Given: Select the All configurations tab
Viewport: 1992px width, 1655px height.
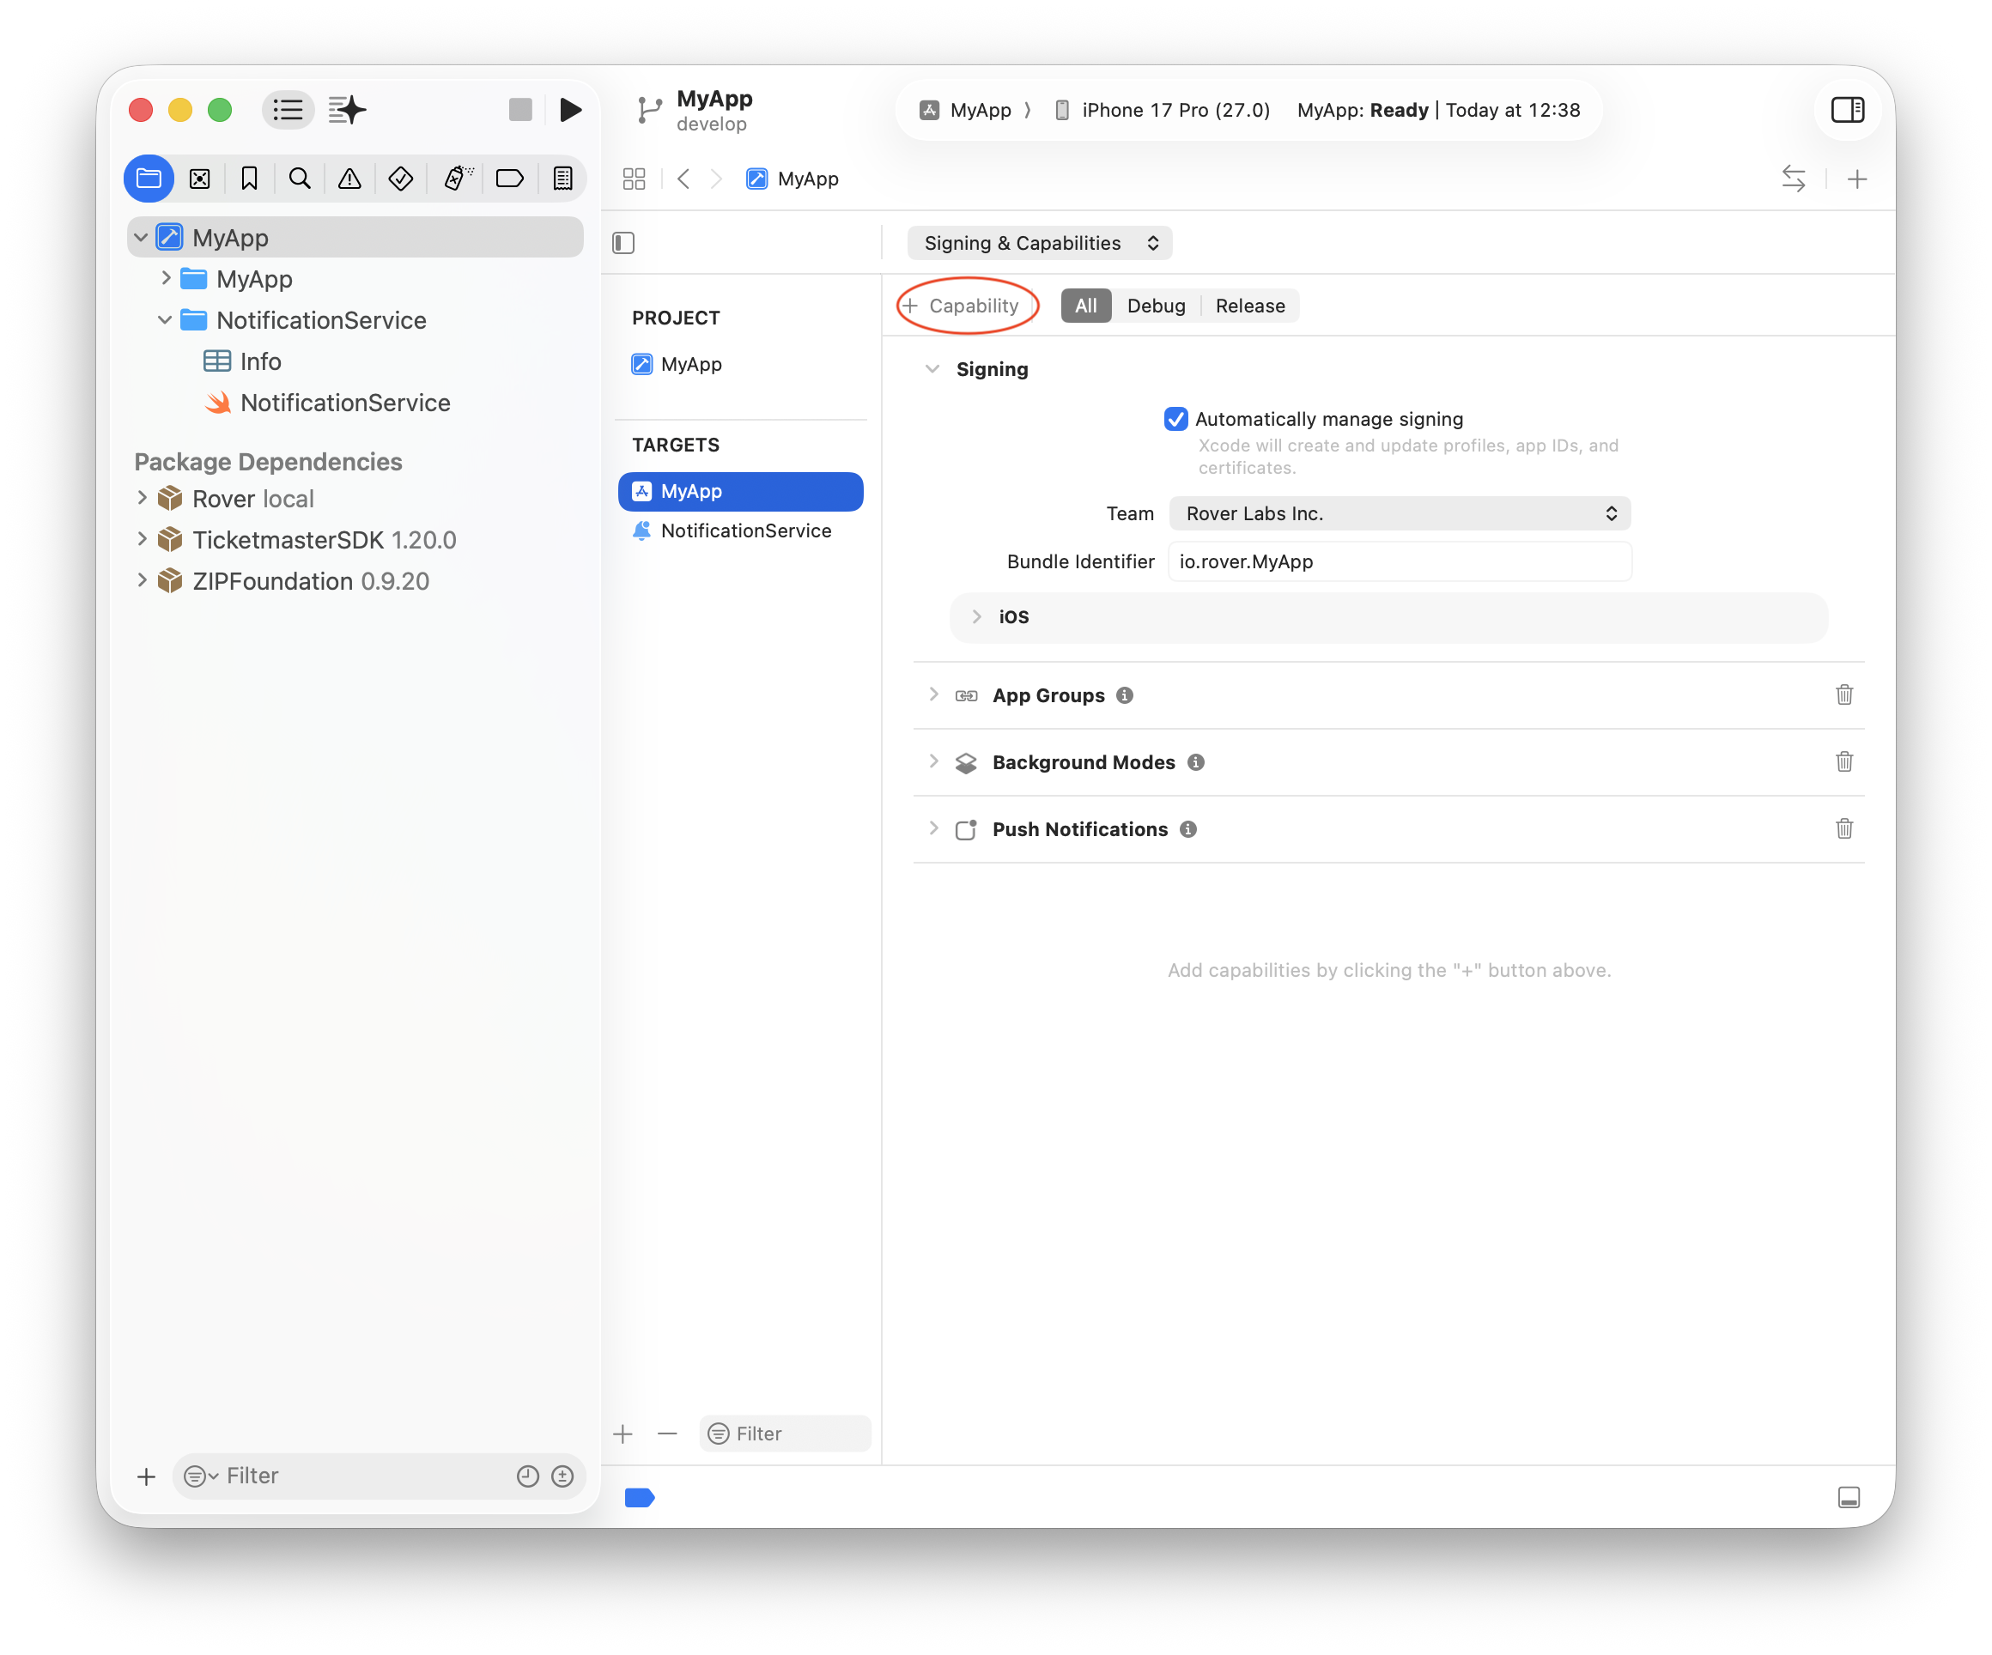Looking at the screenshot, I should coord(1085,306).
